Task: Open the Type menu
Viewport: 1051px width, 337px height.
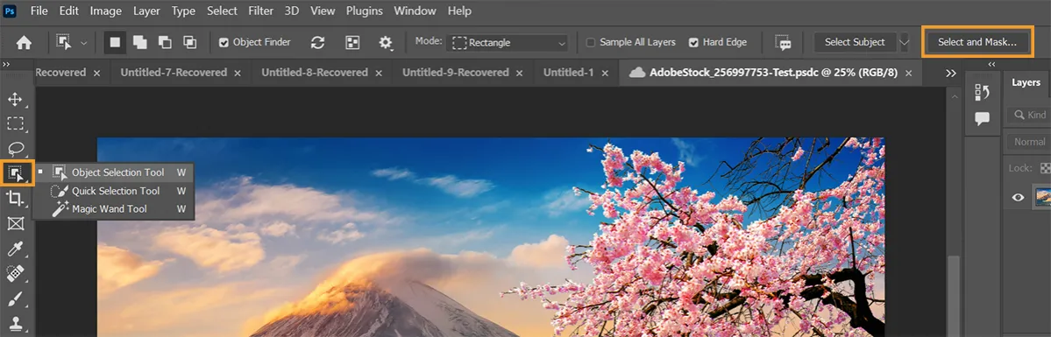Action: 183,11
